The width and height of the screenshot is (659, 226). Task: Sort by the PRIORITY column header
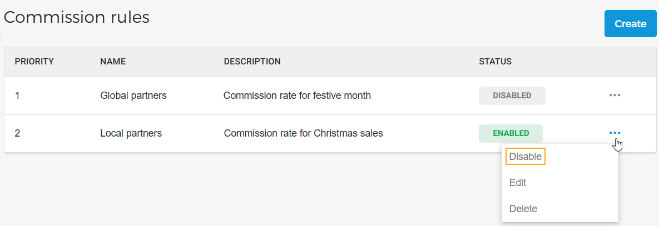click(34, 62)
